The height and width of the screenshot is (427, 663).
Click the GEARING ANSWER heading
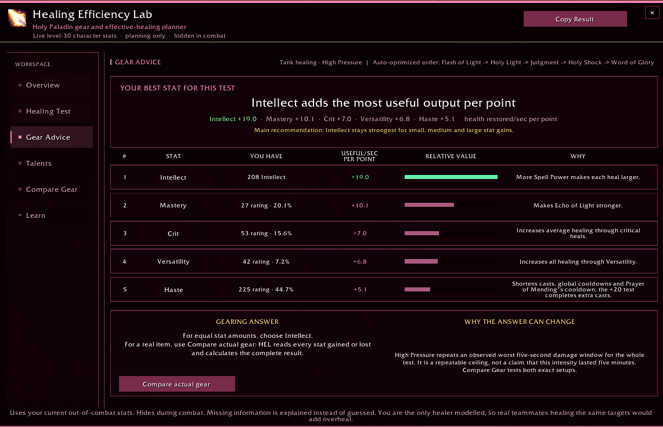(x=247, y=322)
